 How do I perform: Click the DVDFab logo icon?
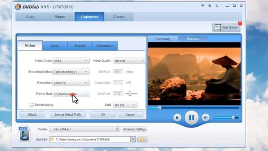[18, 7]
